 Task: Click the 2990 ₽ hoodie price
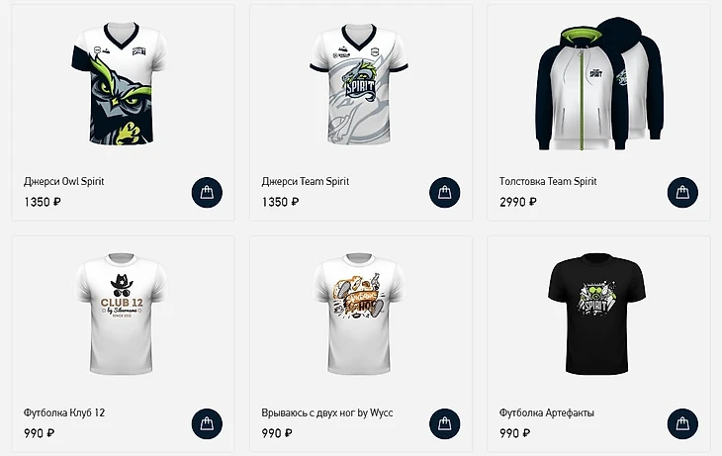(518, 202)
